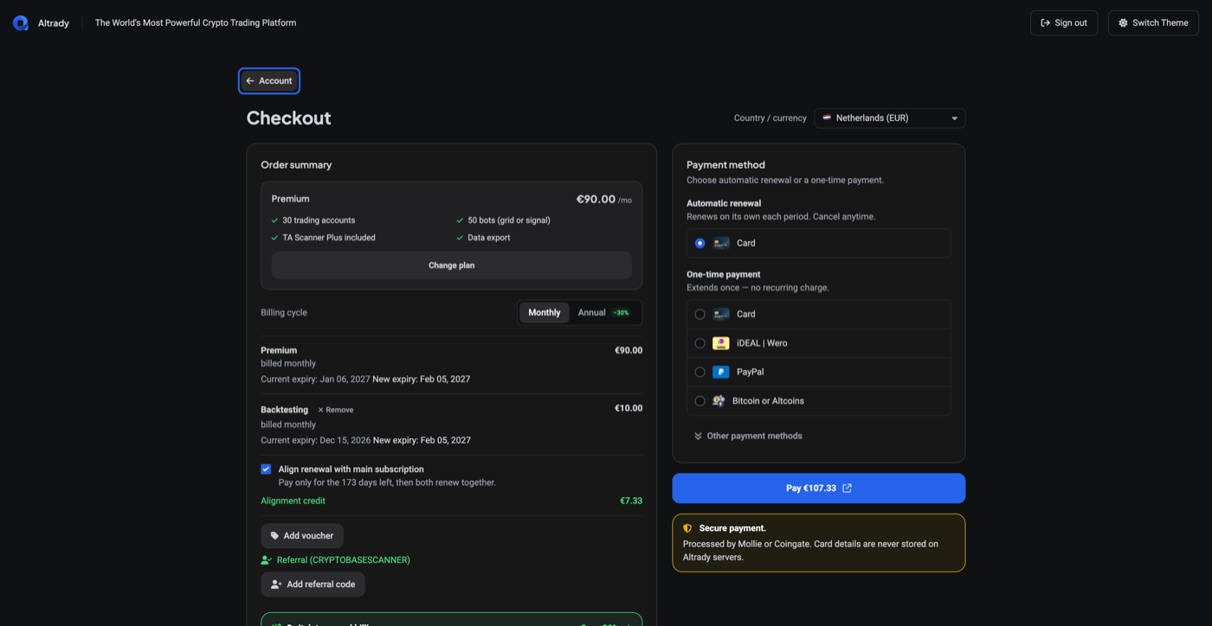This screenshot has height=626, width=1212.
Task: Select Automatic renewal Card radio button
Action: click(699, 243)
